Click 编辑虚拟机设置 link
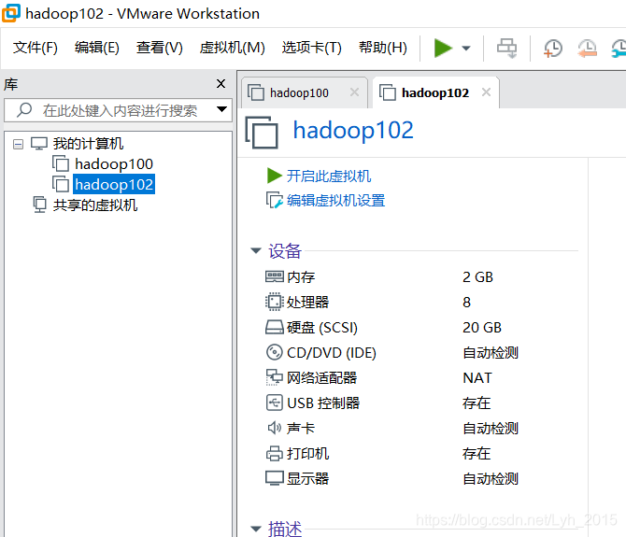Image resolution: width=626 pixels, height=537 pixels. [x=335, y=200]
